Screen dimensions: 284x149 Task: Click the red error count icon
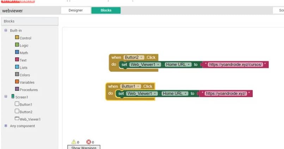click(88, 142)
